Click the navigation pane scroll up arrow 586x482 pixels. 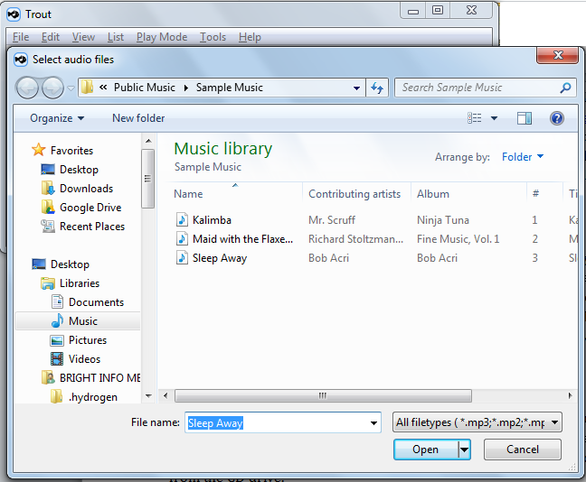(148, 141)
